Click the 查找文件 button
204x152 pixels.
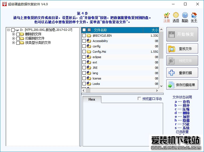point(182,49)
